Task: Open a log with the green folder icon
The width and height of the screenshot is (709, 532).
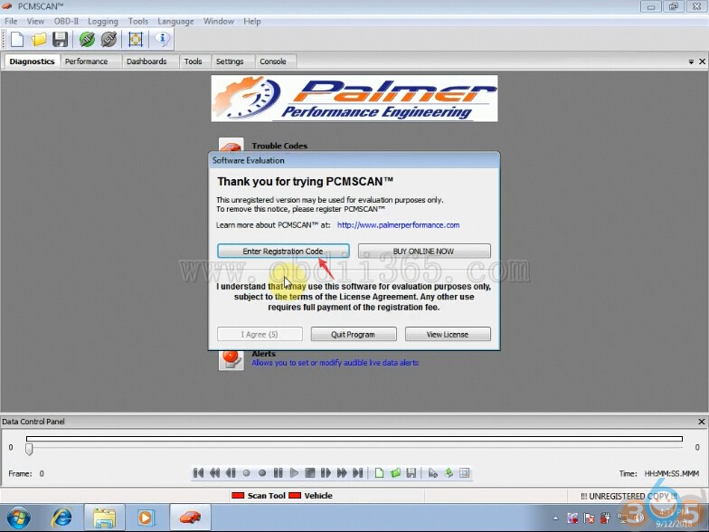Action: tap(395, 473)
